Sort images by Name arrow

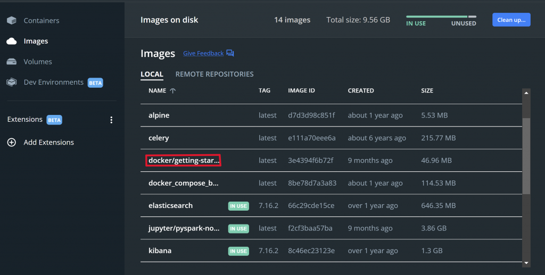tap(172, 91)
